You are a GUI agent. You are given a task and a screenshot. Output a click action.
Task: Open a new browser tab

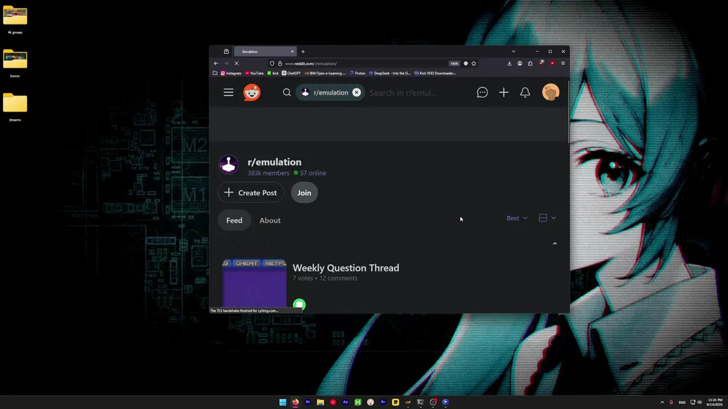[303, 52]
